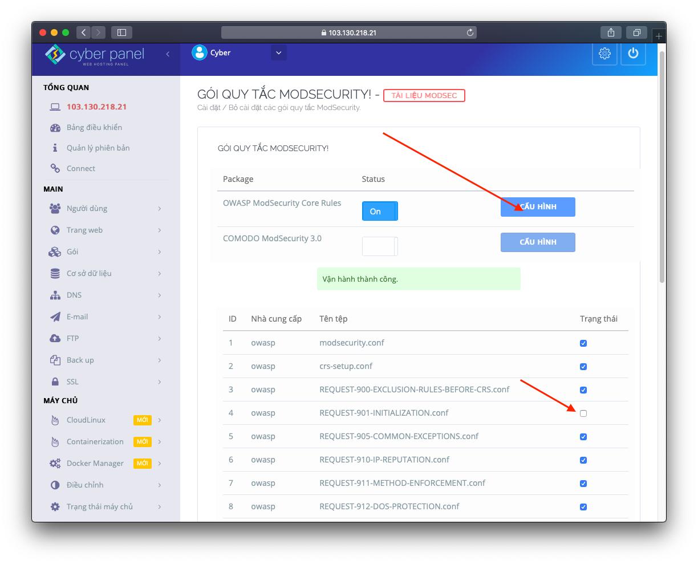Turn on COMODO ModSecurity 3.0 switch
698x564 pixels.
[380, 246]
